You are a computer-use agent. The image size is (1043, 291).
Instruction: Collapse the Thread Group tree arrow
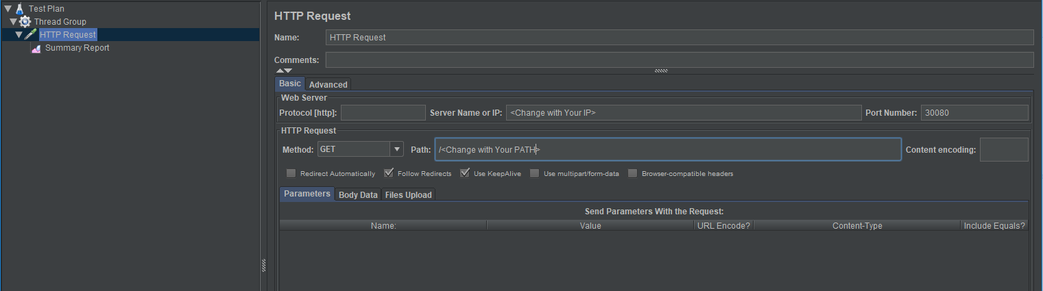point(13,22)
